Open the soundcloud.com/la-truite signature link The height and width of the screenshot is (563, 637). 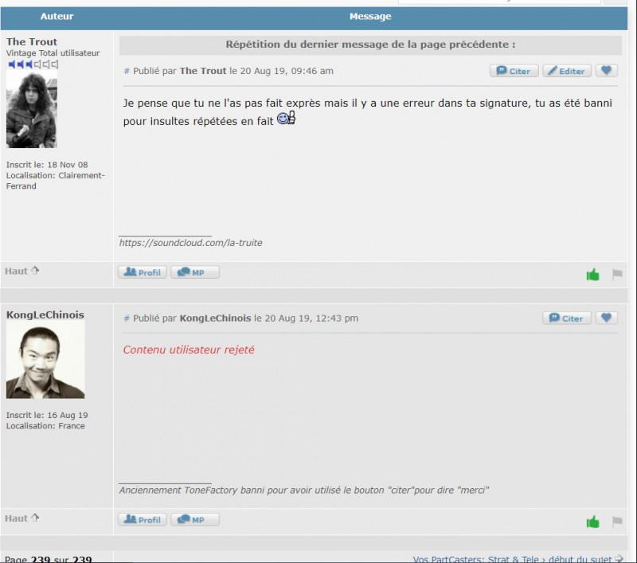point(190,243)
